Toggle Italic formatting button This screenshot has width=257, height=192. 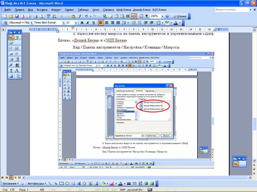click(x=88, y=23)
